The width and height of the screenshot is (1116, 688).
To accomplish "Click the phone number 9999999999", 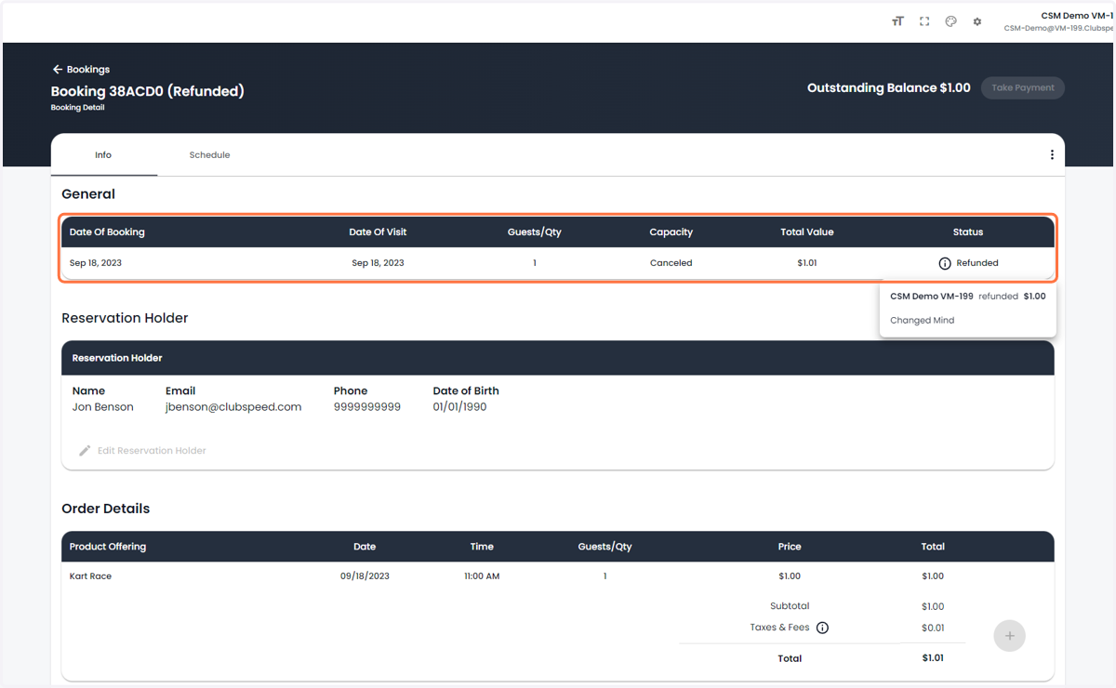I will [x=367, y=407].
